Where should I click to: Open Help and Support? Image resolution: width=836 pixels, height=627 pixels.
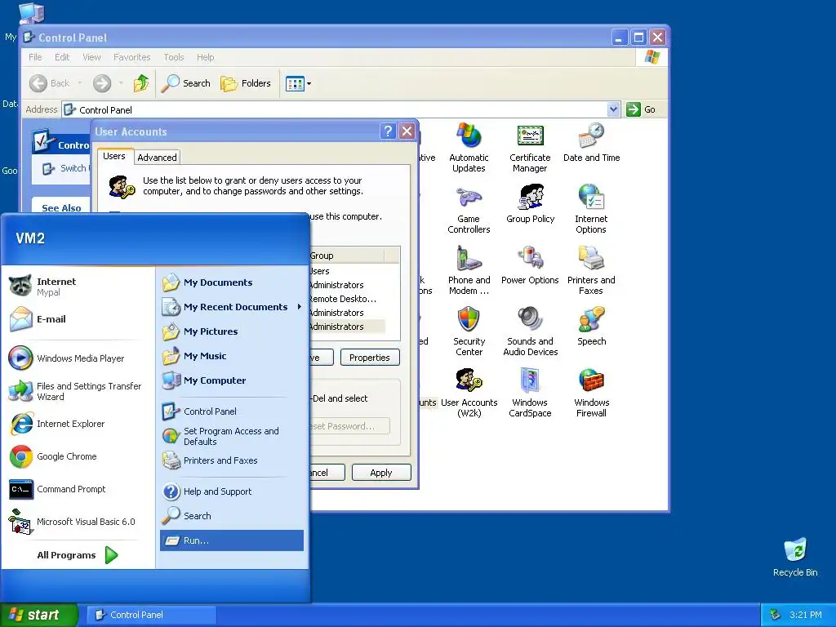[232, 491]
